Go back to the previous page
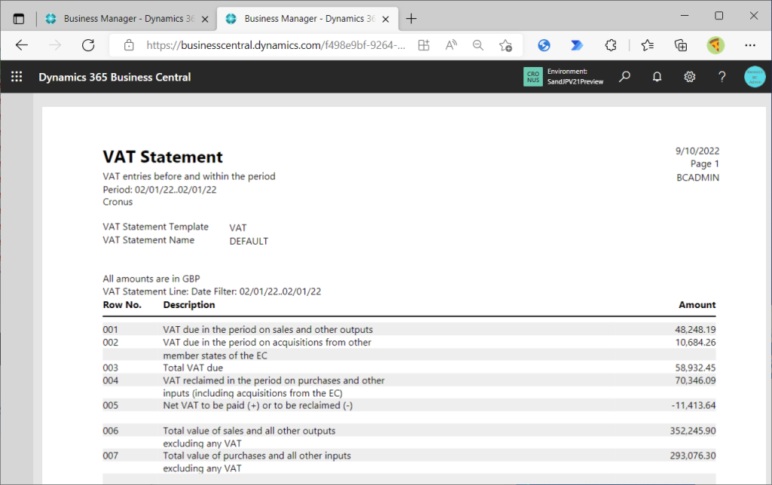Image resolution: width=772 pixels, height=485 pixels. click(21, 45)
